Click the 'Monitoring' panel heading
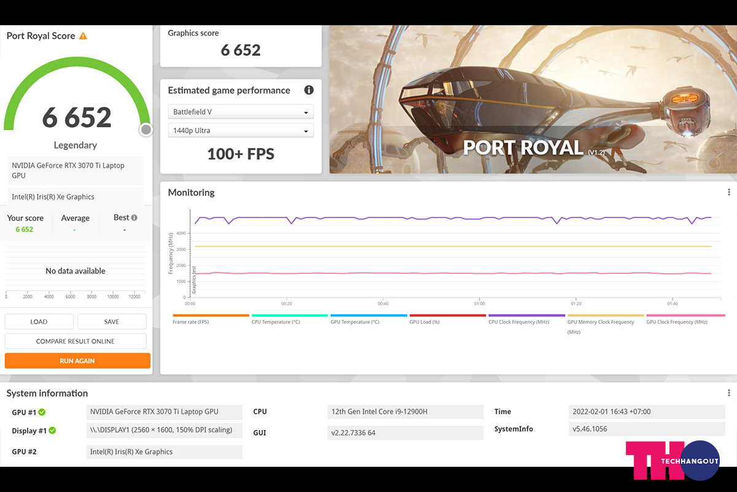 [192, 192]
